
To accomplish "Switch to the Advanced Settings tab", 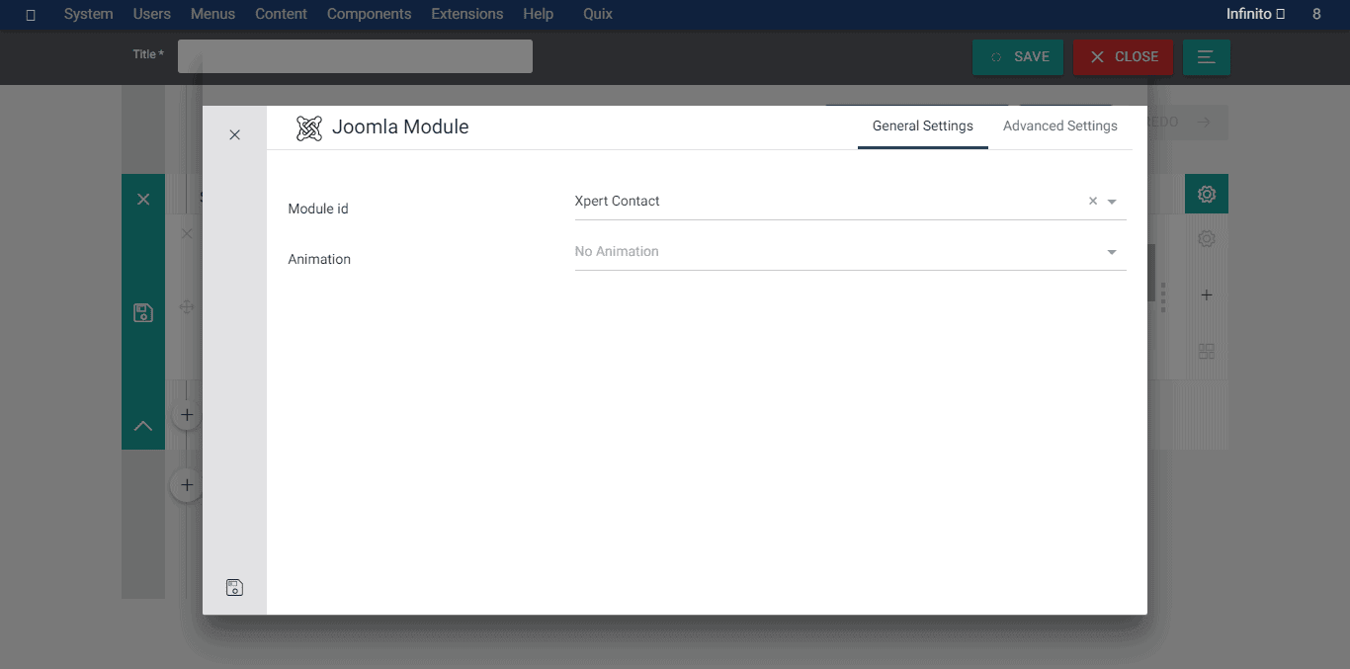I will pyautogui.click(x=1059, y=126).
